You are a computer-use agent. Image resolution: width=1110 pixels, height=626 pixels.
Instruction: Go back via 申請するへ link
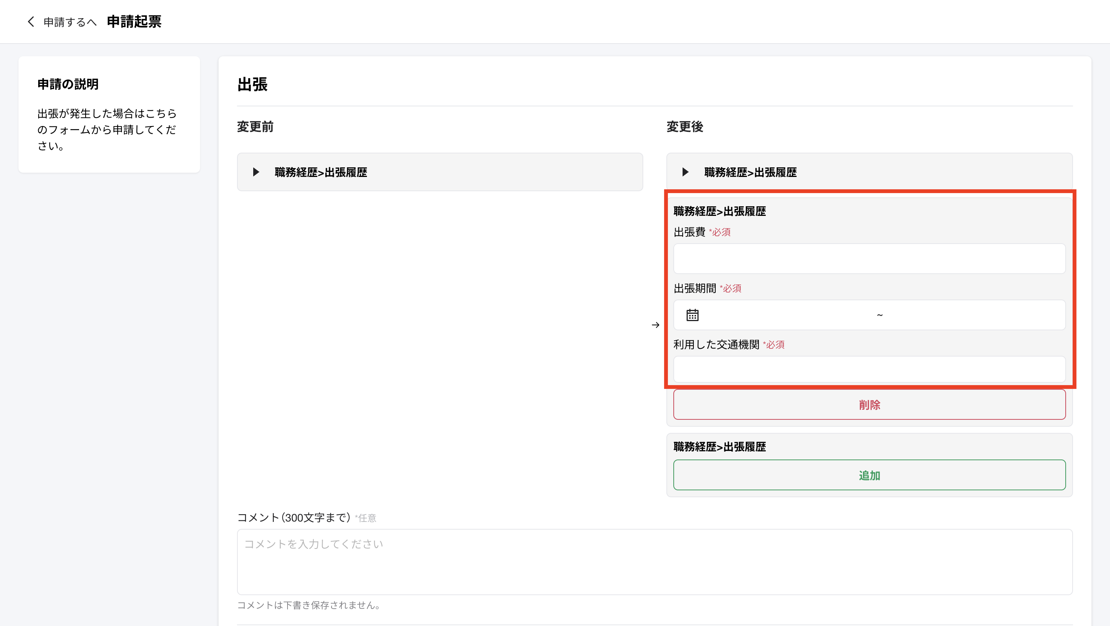tap(70, 22)
